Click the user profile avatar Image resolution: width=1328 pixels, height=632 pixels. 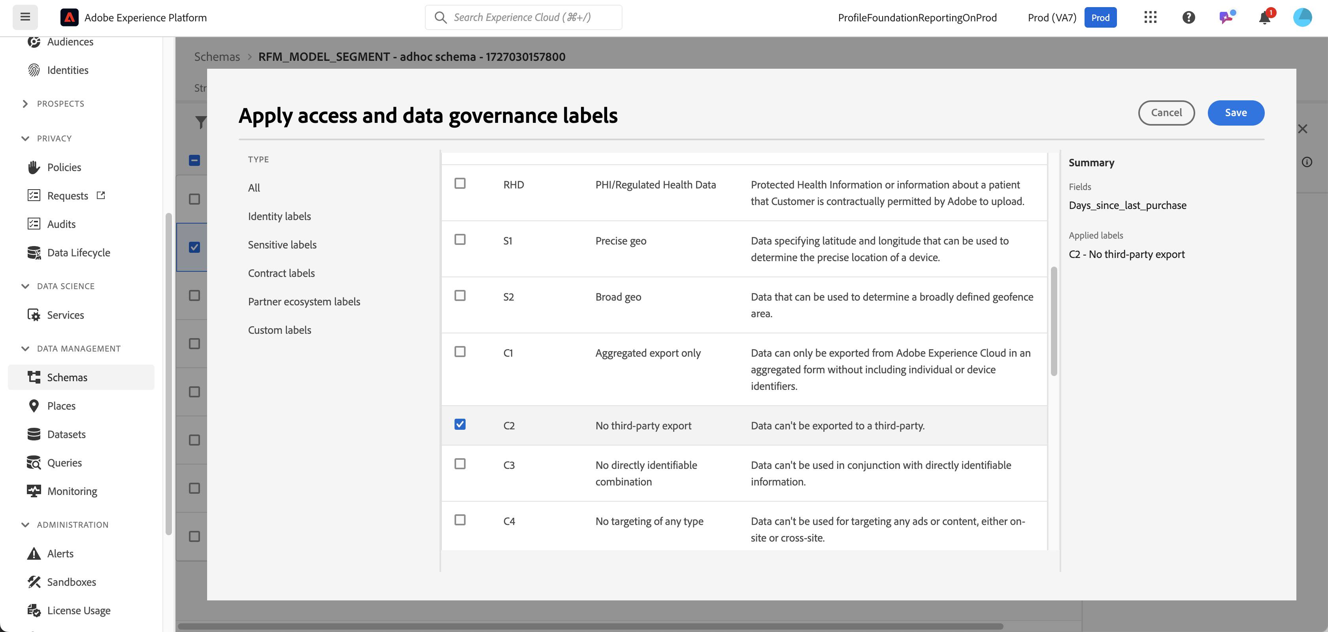(x=1302, y=17)
